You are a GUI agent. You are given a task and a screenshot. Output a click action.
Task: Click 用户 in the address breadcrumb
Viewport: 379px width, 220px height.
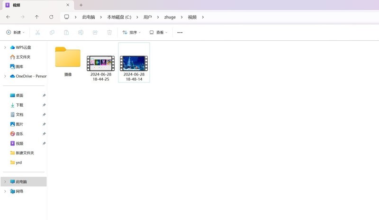pos(147,17)
